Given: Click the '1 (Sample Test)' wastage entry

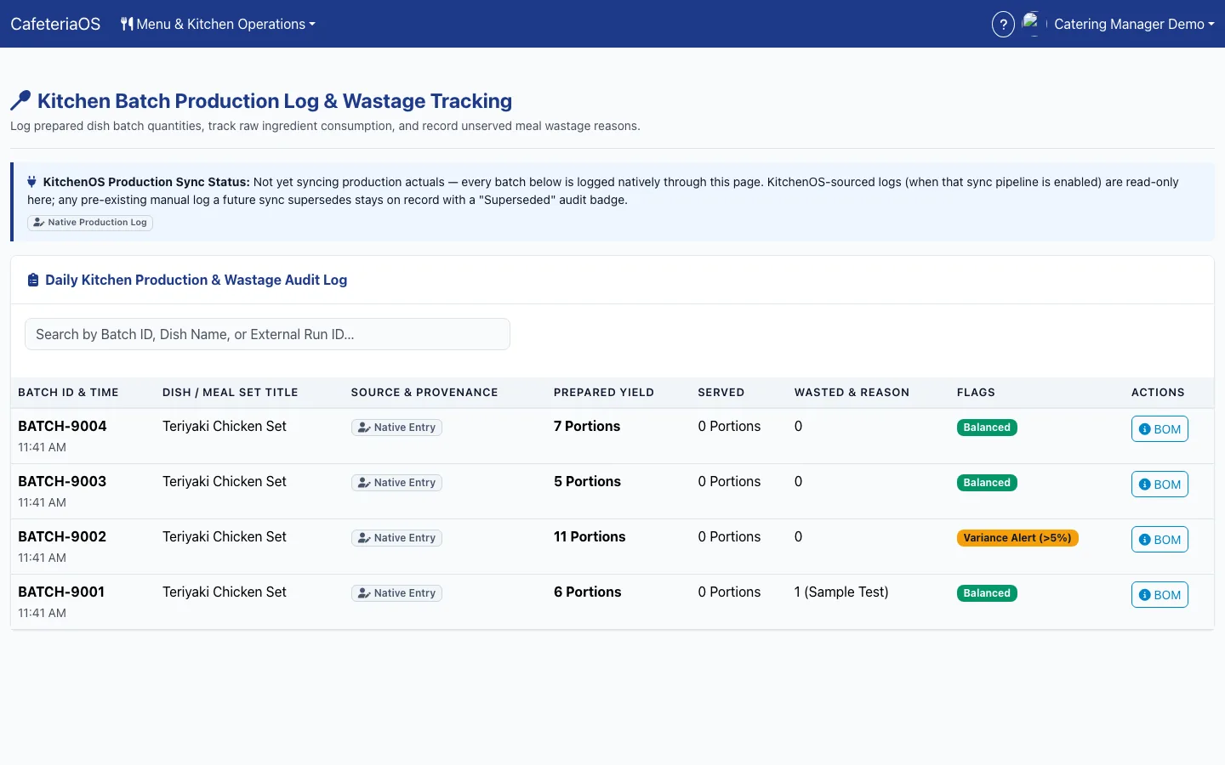Looking at the screenshot, I should pos(841,592).
